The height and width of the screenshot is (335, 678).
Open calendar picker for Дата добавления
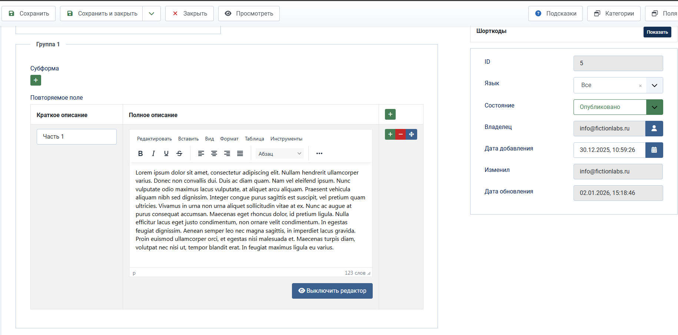click(x=654, y=150)
